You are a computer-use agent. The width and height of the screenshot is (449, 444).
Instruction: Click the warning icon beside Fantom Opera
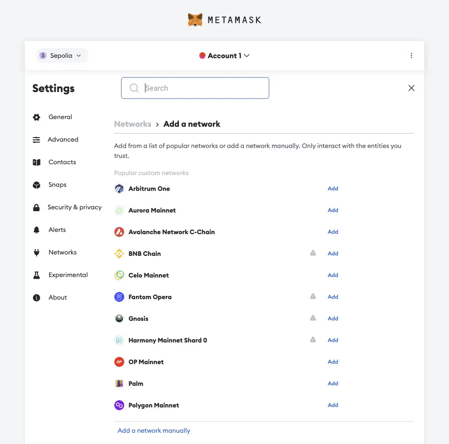click(313, 296)
